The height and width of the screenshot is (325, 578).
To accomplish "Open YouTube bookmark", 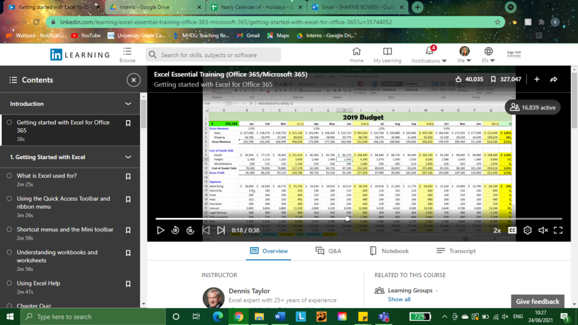I will (x=86, y=36).
